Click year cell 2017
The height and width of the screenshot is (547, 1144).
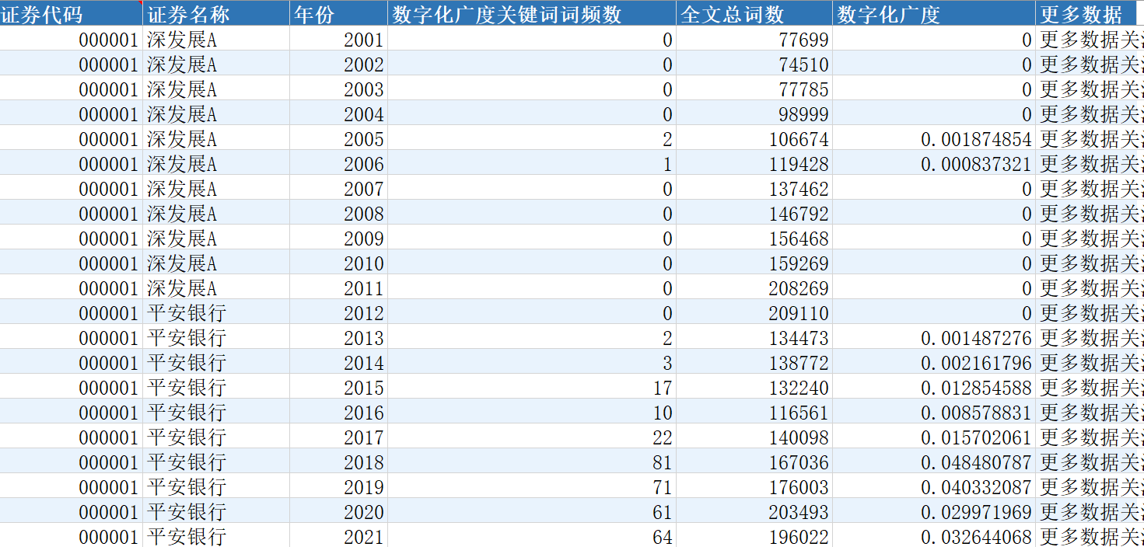[338, 437]
